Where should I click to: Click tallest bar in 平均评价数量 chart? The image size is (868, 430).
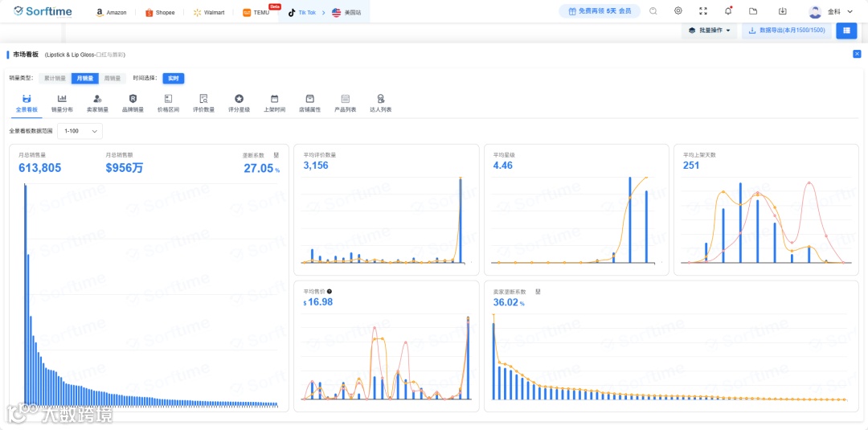coord(461,220)
